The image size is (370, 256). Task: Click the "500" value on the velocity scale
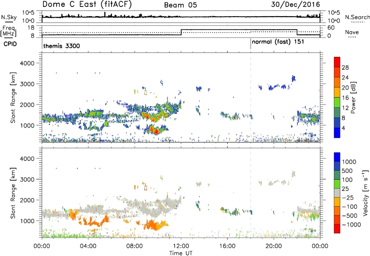tap(347, 171)
